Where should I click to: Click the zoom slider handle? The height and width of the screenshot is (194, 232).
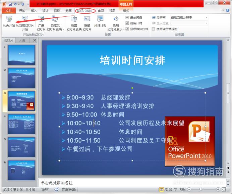pos(200,189)
